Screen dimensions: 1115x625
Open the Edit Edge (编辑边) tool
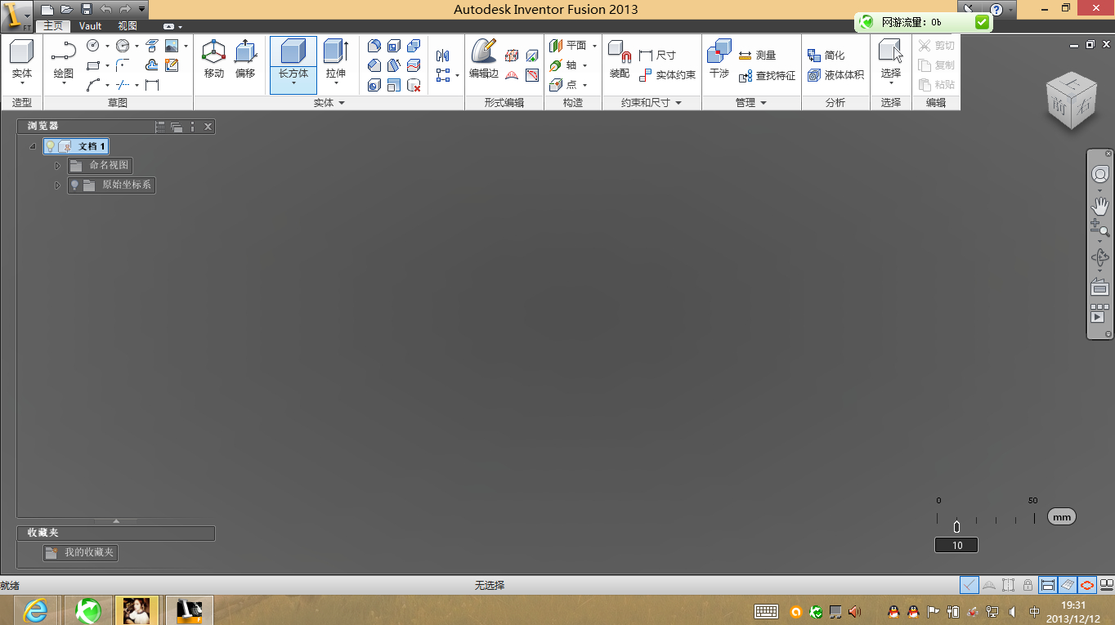[484, 60]
